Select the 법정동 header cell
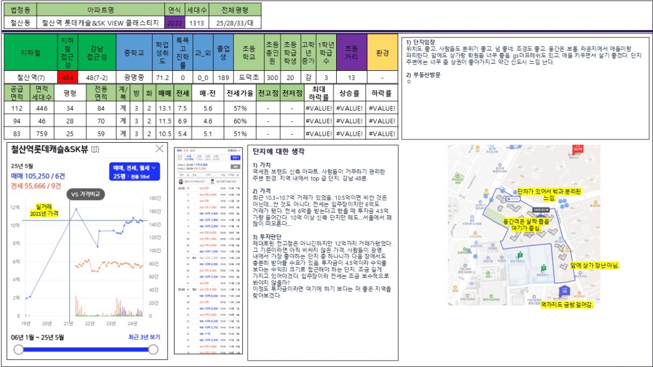The height and width of the screenshot is (367, 653). point(20,10)
